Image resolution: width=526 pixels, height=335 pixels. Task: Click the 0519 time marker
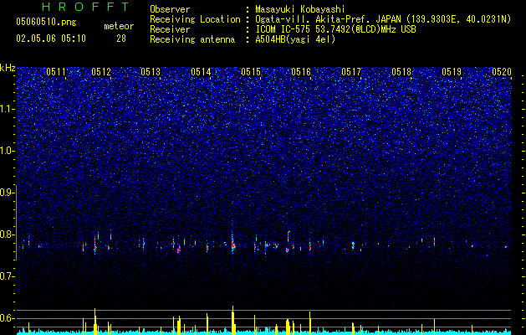[452, 72]
